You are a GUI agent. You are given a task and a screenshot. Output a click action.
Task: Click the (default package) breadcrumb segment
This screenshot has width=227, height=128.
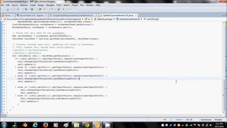(x=103, y=19)
